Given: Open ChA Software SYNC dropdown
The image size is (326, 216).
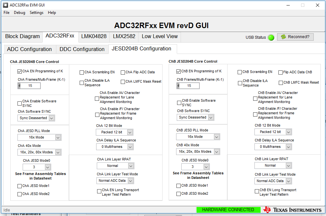Looking at the screenshot, I should 36,118.
